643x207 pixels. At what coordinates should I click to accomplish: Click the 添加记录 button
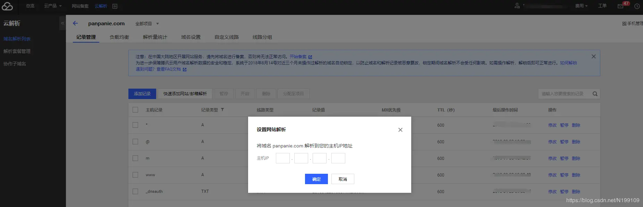pos(142,94)
